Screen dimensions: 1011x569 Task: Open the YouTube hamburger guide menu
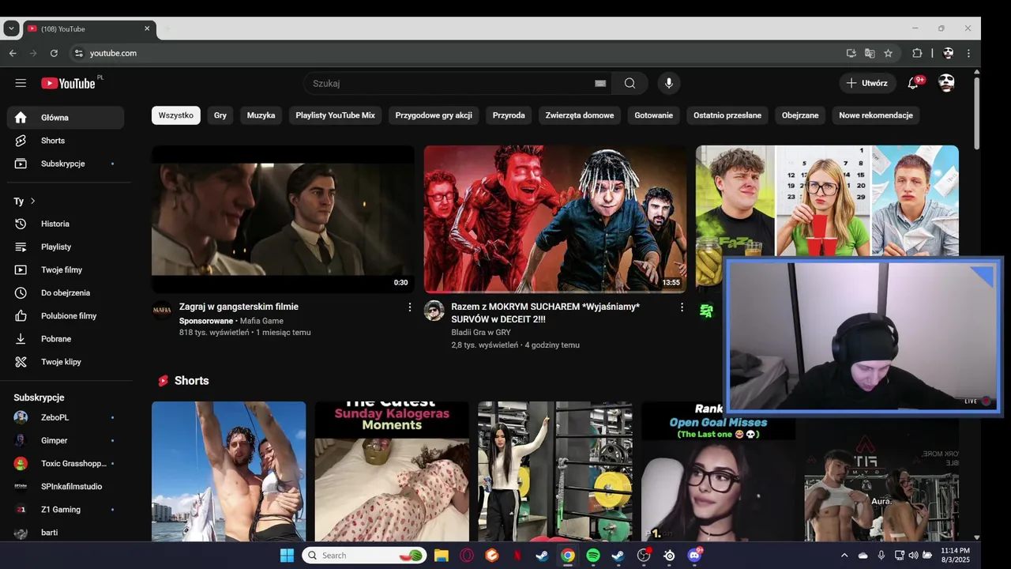click(x=21, y=83)
